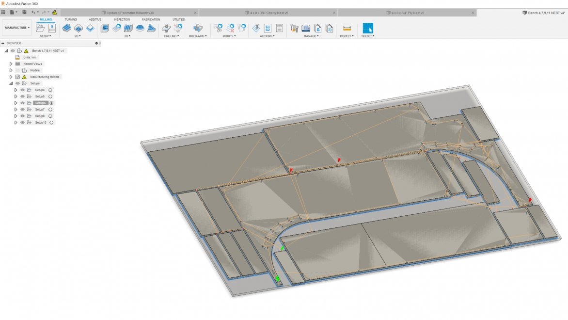Select the 3D Adaptive Clearing icon
568x320 pixels.
[x=105, y=28]
